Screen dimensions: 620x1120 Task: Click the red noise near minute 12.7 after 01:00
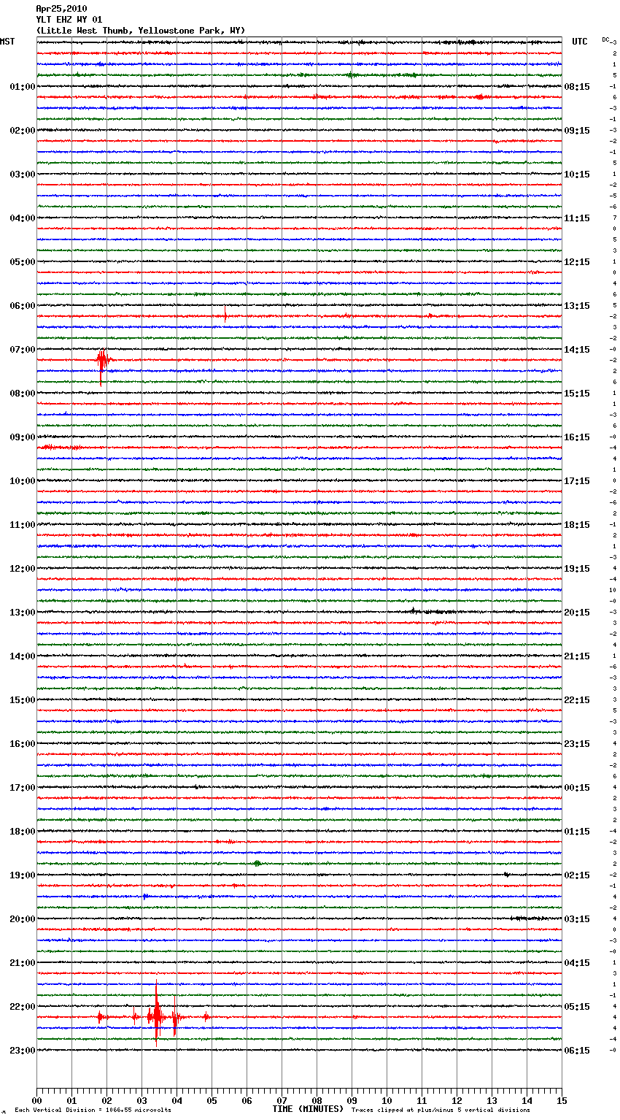tap(479, 96)
